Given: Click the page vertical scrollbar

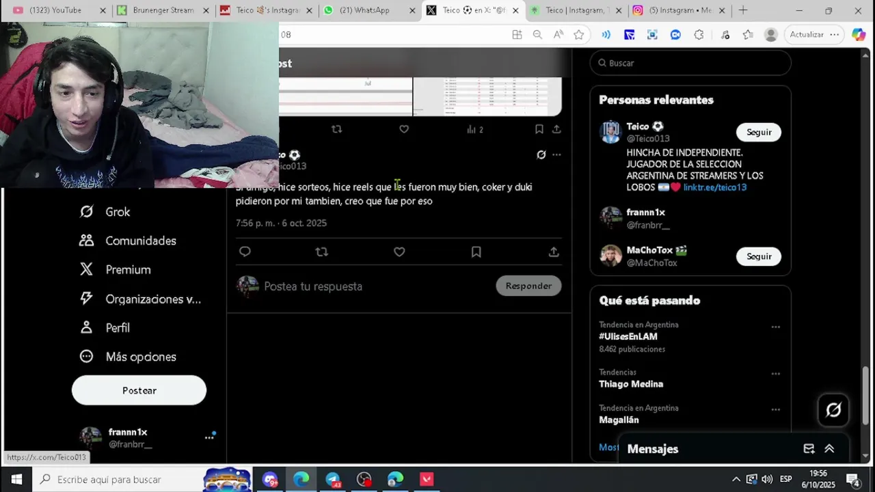Looking at the screenshot, I should click(865, 396).
